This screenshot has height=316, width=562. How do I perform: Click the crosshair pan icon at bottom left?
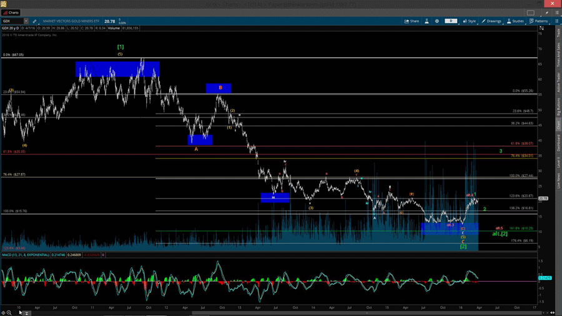(3, 313)
